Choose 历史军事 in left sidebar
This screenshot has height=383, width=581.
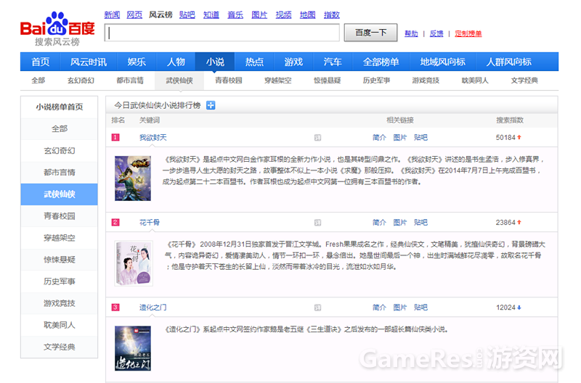coord(60,281)
